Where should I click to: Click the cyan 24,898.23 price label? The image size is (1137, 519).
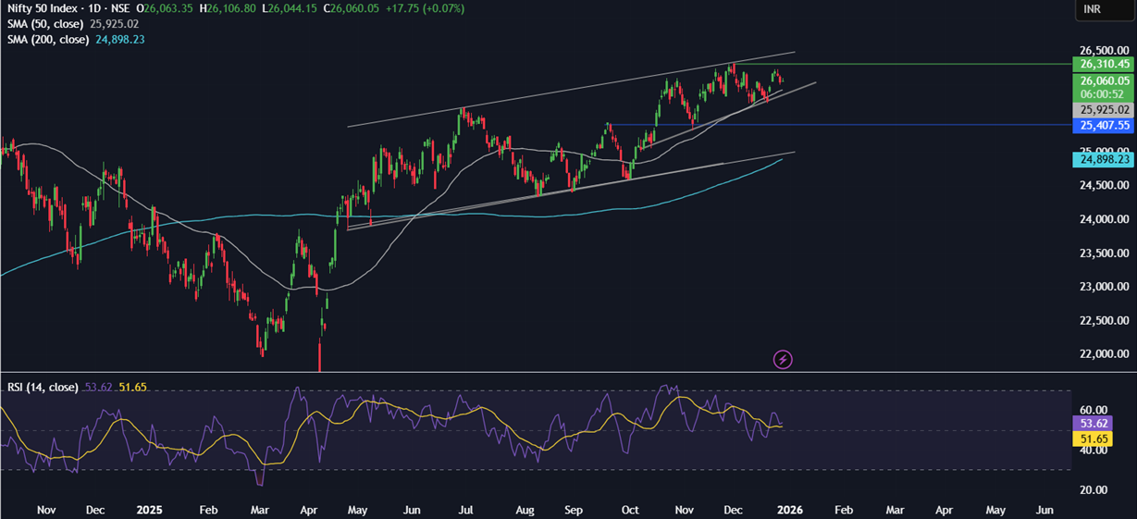pyautogui.click(x=1100, y=159)
